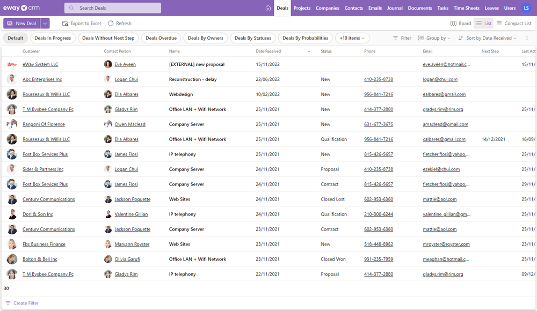Open the Tasks tab
This screenshot has width=537, height=311.
click(443, 8)
